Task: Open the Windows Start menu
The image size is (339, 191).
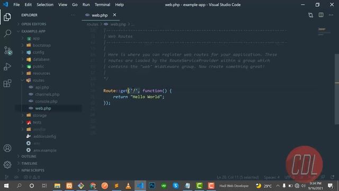Action: [6, 186]
